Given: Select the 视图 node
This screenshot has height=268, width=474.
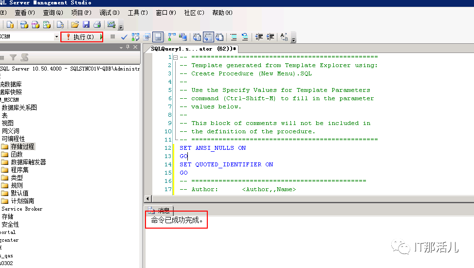Looking at the screenshot, I should tap(8, 123).
